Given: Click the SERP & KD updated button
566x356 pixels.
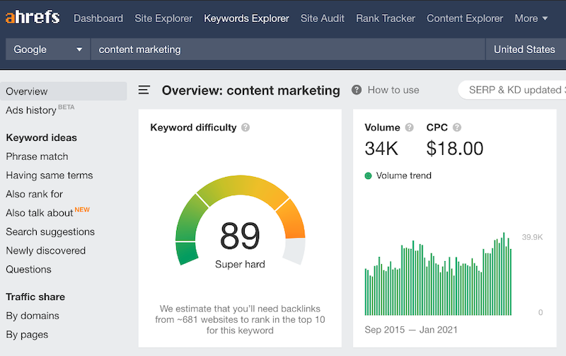Looking at the screenshot, I should point(512,90).
